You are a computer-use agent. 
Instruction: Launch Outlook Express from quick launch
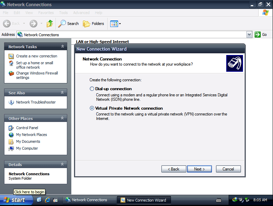(x=39, y=200)
